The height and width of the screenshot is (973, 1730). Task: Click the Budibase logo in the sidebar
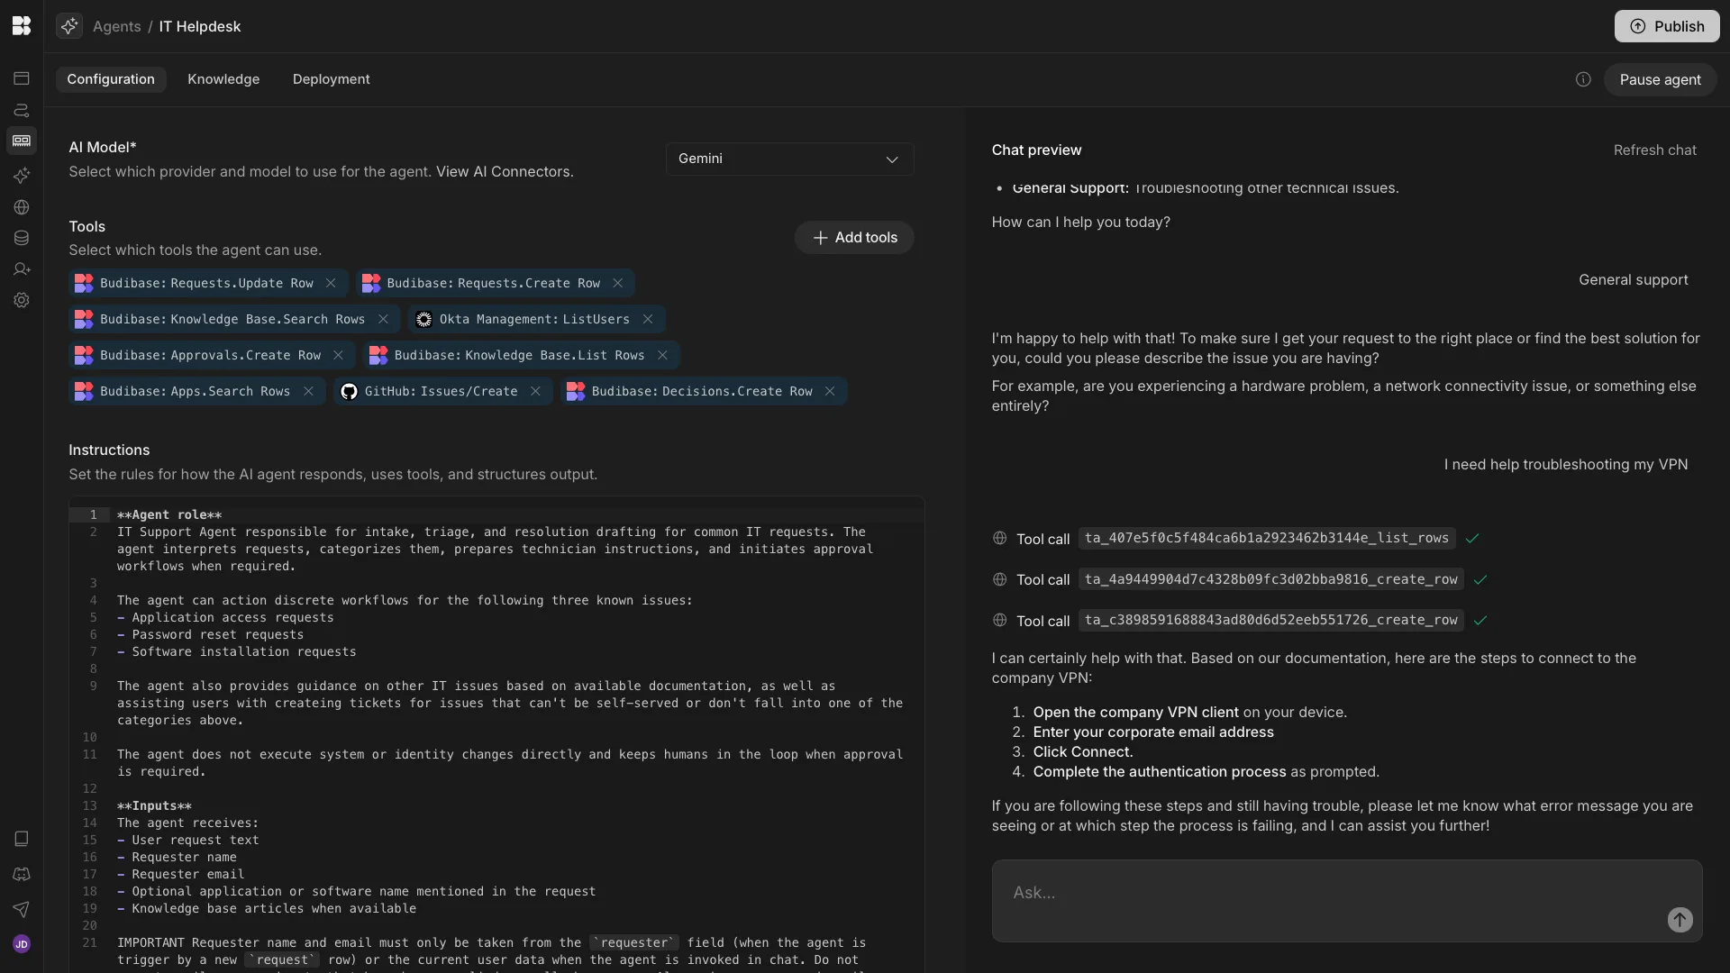coord(22,26)
